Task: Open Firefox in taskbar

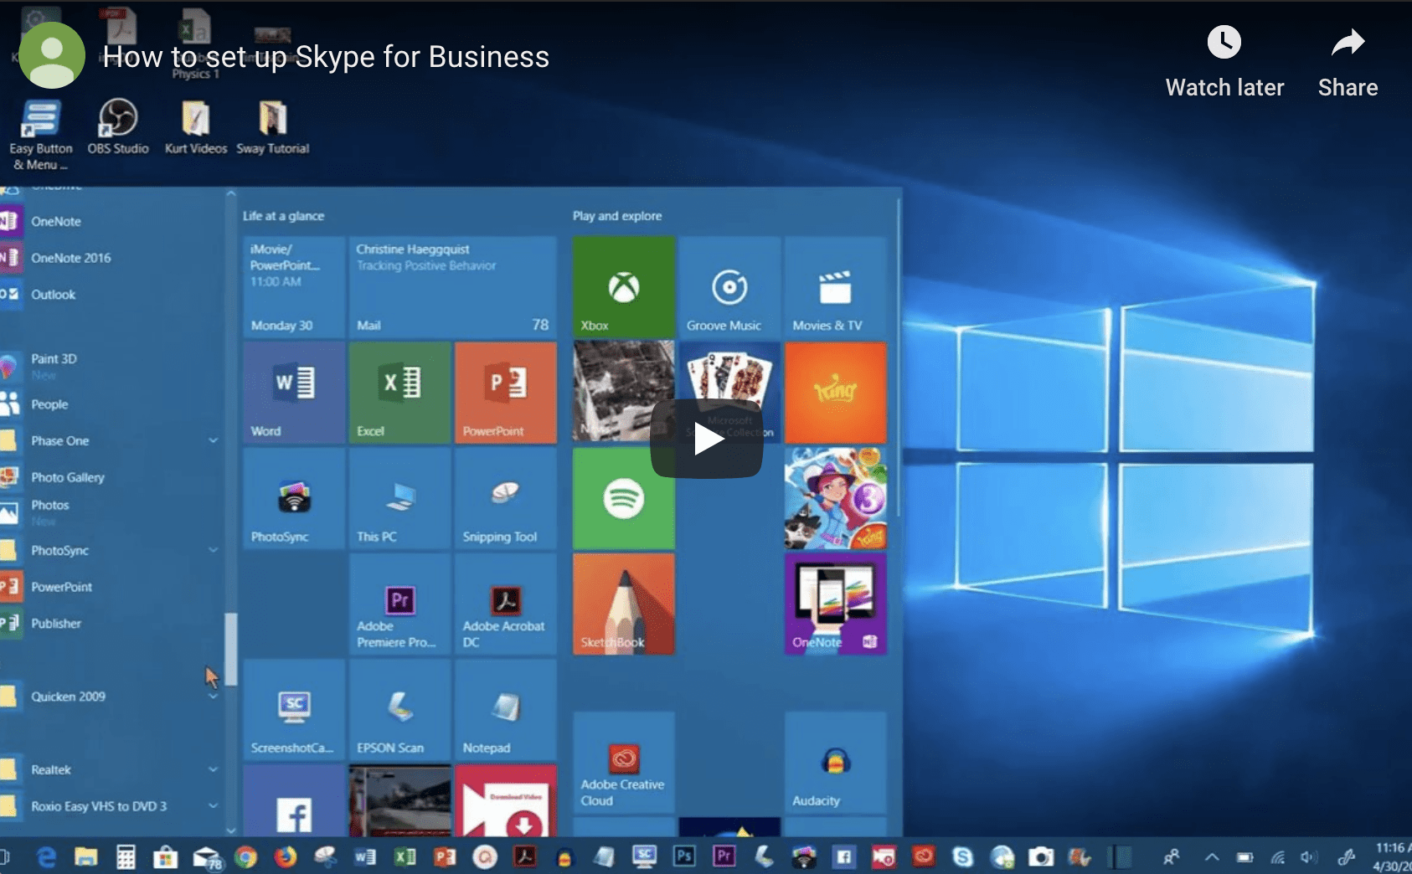Action: [286, 856]
